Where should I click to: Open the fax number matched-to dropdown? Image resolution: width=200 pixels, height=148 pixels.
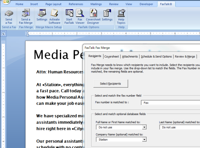(170, 103)
